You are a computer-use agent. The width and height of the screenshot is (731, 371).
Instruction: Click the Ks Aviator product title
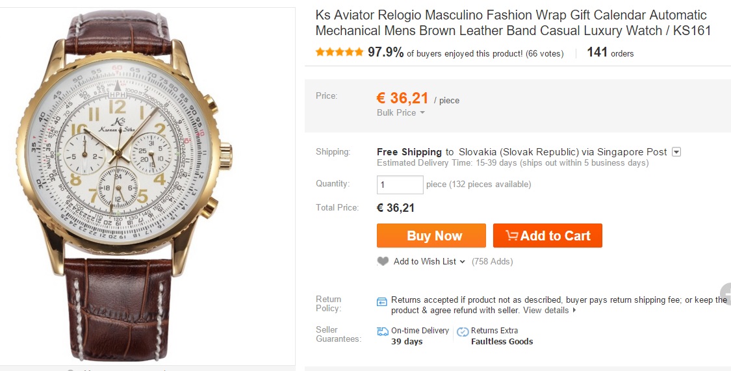(x=513, y=23)
